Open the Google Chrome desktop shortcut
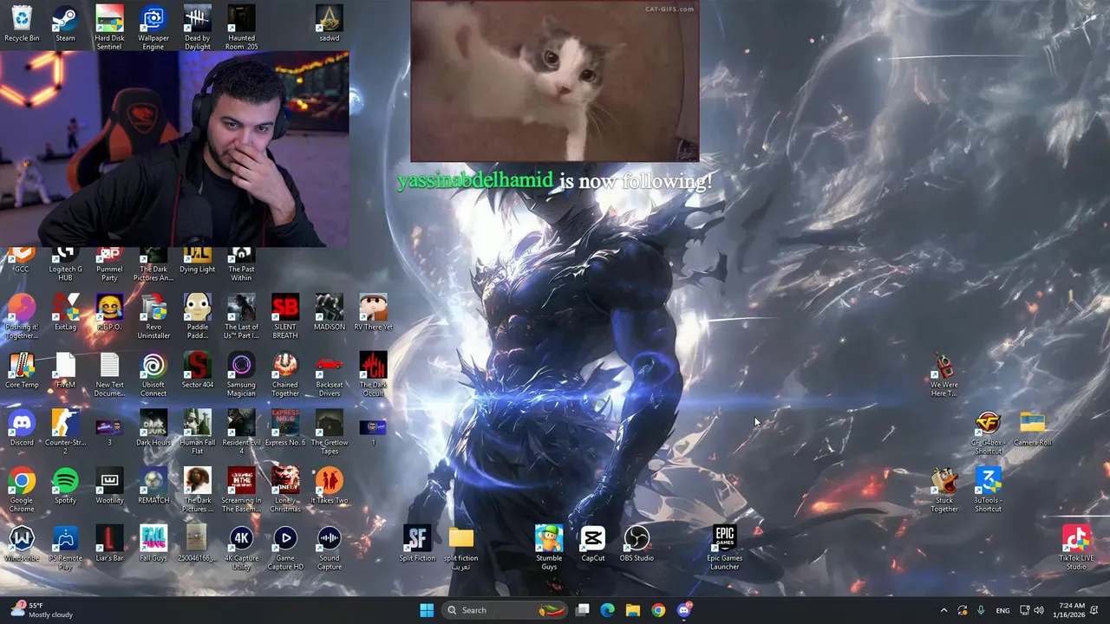The width and height of the screenshot is (1110, 624). tap(22, 490)
